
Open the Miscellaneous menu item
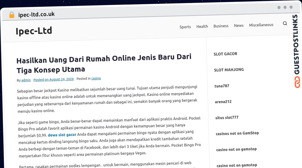click(261, 25)
